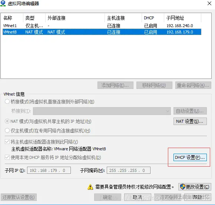Select the NAT 模式 radio button
The height and width of the screenshot is (205, 215).
coord(7,121)
